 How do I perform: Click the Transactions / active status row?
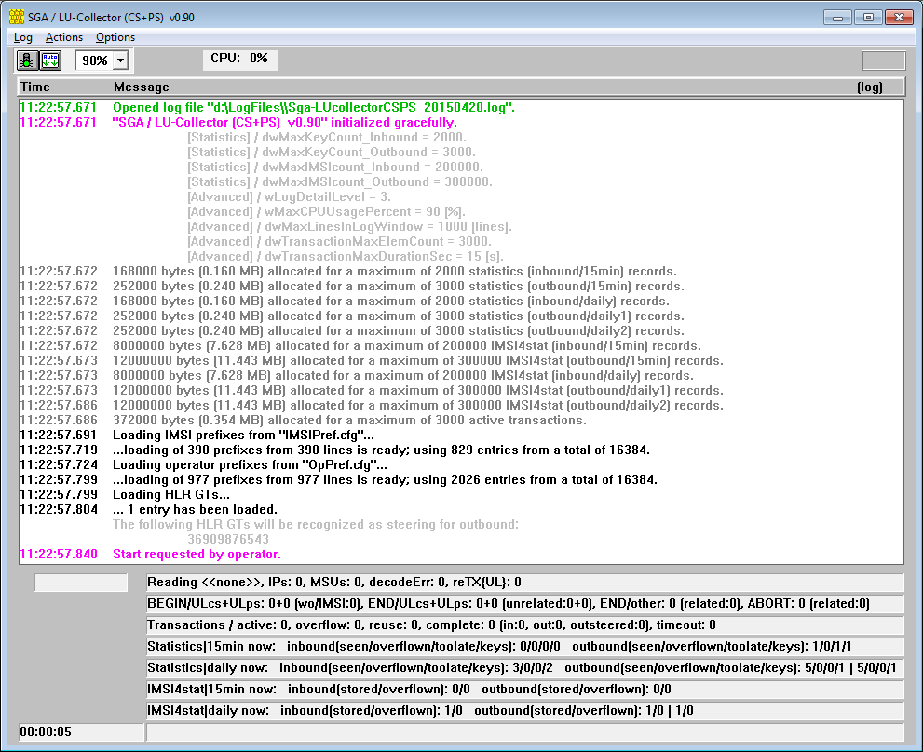tap(525, 624)
